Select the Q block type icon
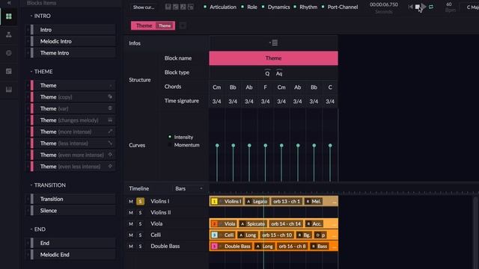Image resolution: width=479 pixels, height=269 pixels. [x=267, y=73]
